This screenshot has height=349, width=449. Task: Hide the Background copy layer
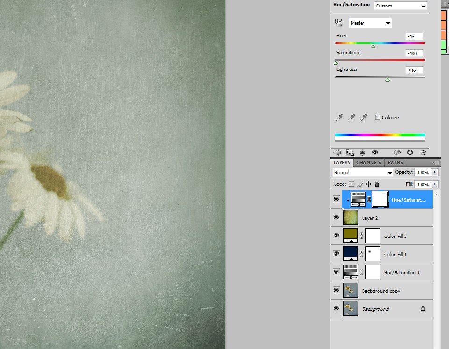point(336,290)
